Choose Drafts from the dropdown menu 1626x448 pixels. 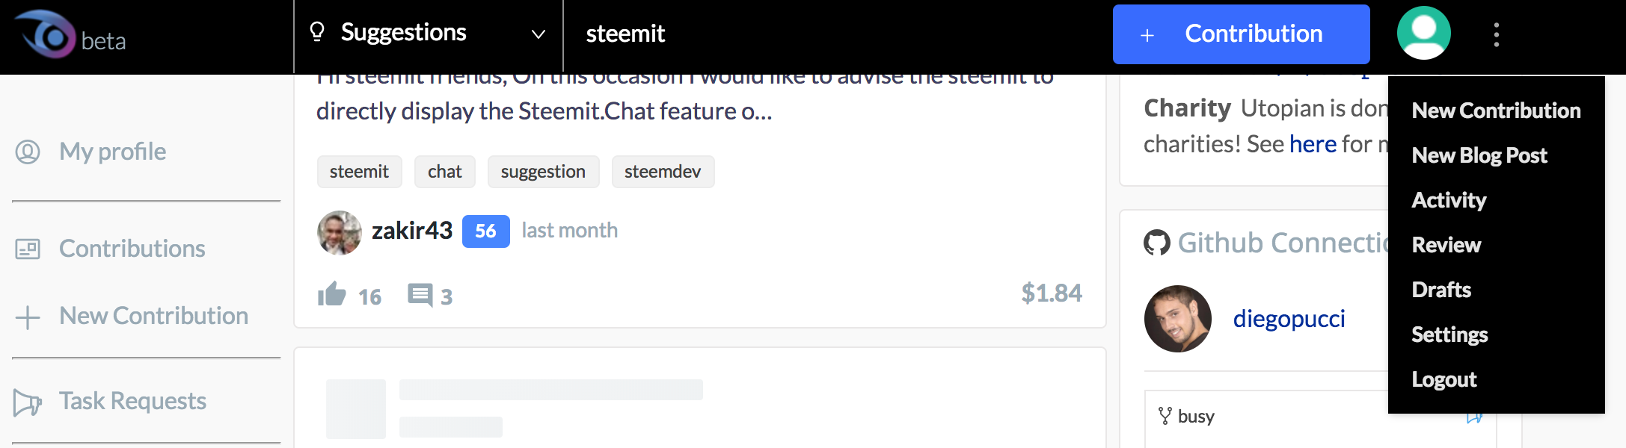click(1441, 290)
